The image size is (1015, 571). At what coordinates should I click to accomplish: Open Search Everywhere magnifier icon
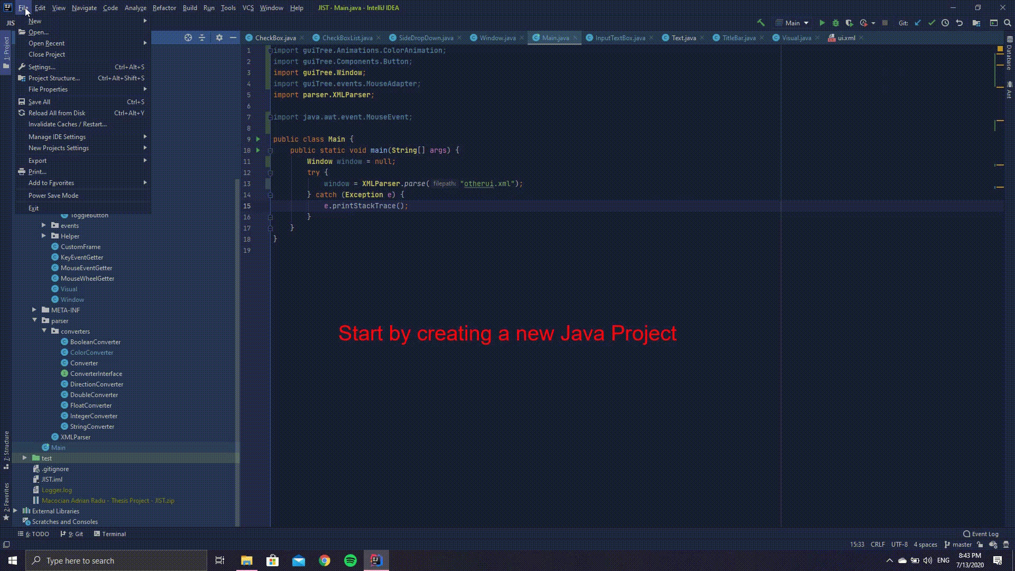click(x=1008, y=23)
